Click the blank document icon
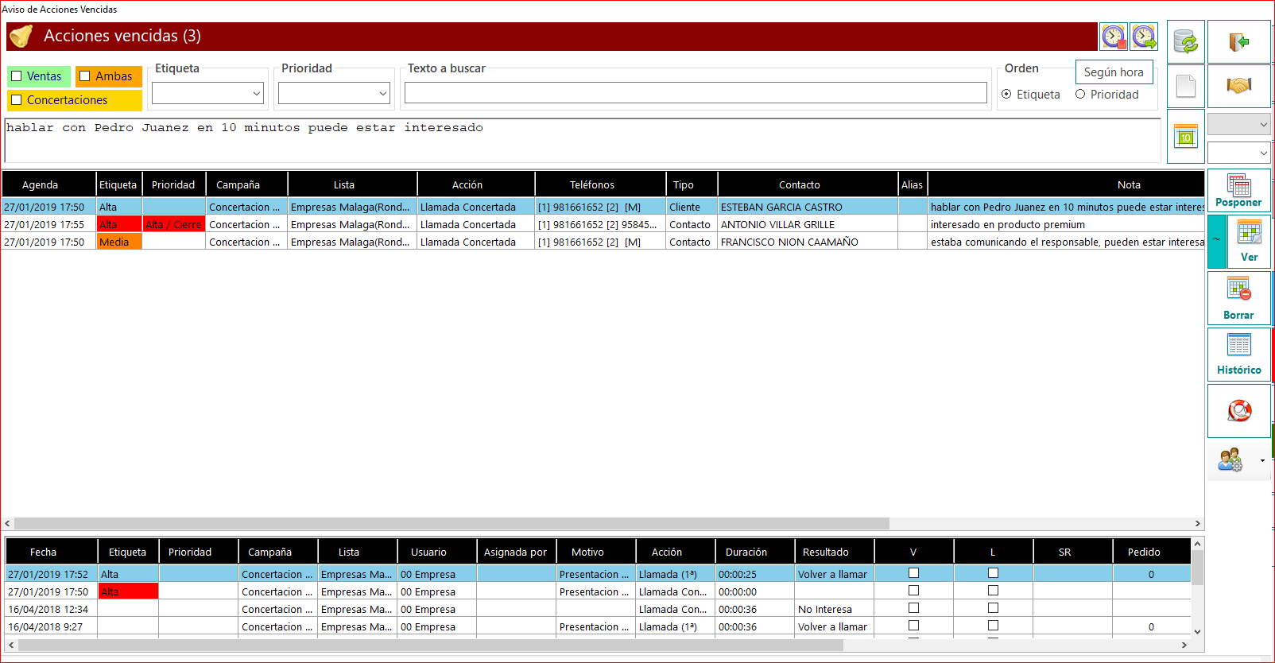The height and width of the screenshot is (663, 1275). click(1185, 86)
